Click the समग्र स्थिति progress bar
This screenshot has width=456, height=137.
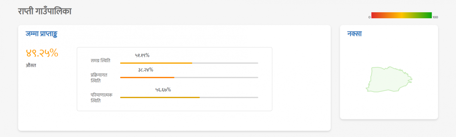coord(189,63)
